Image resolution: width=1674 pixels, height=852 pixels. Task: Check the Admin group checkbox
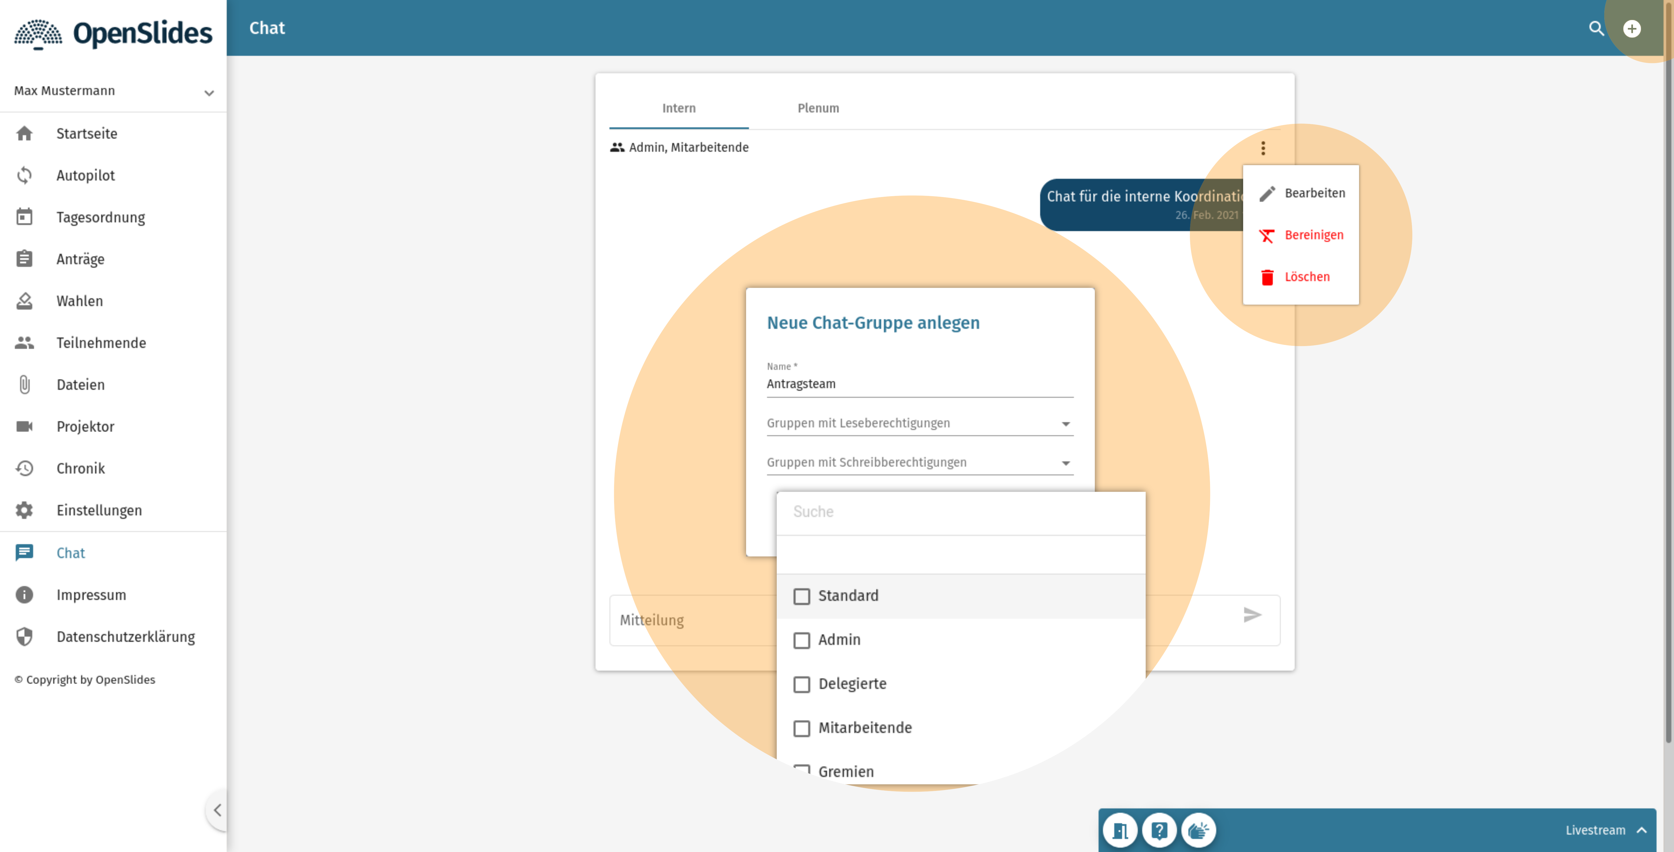(x=802, y=640)
